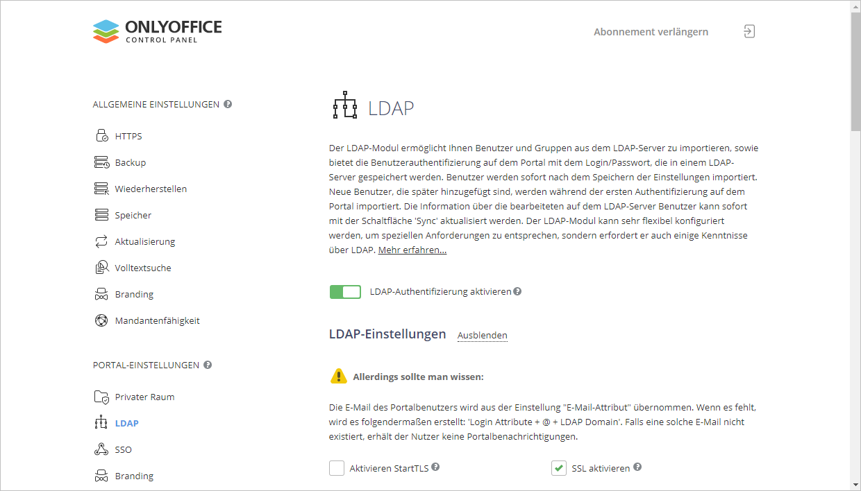Click the Backup icon in sidebar

(x=102, y=162)
